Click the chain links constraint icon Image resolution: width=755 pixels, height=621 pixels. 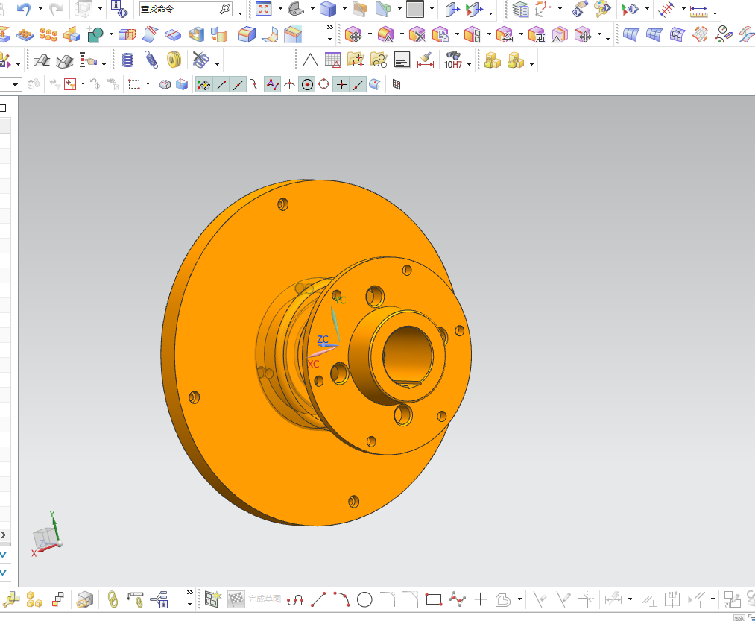(x=113, y=600)
